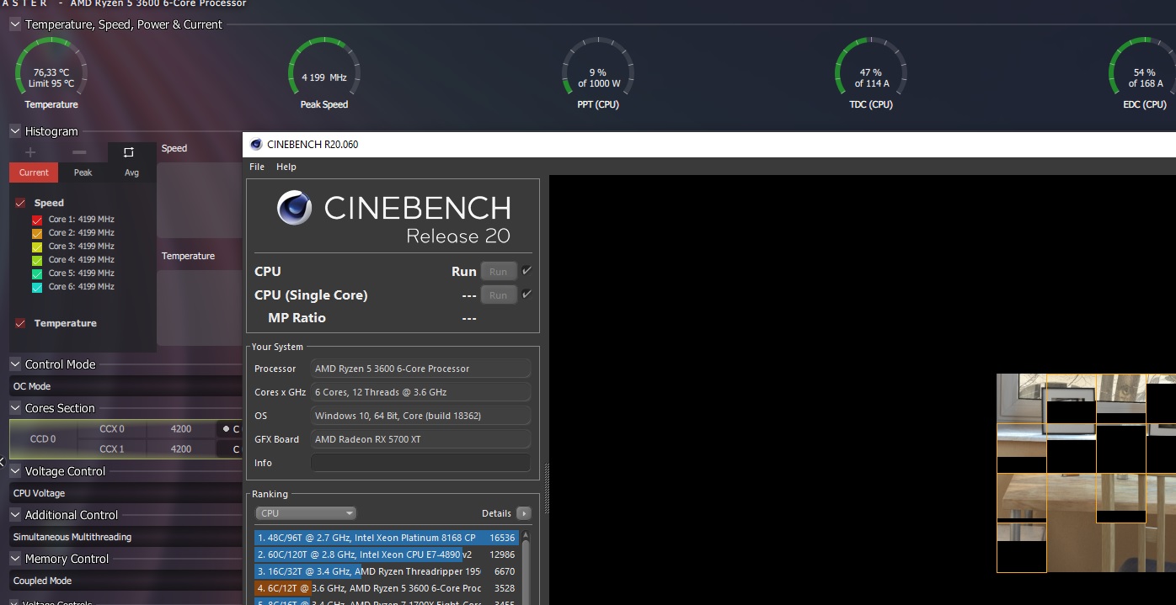Viewport: 1176px width, 605px height.
Task: Select ranking entry Intel Xeon Platinum 8168
Action: [x=386, y=538]
